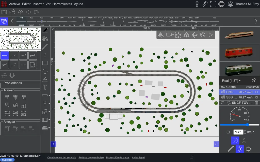Screen dimensions: 260x162
Task: Show previous tracks in the library strip
Action: [12, 21]
